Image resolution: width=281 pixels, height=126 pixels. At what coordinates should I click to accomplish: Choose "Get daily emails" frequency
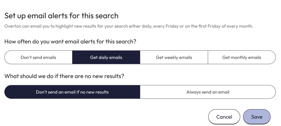(x=106, y=57)
